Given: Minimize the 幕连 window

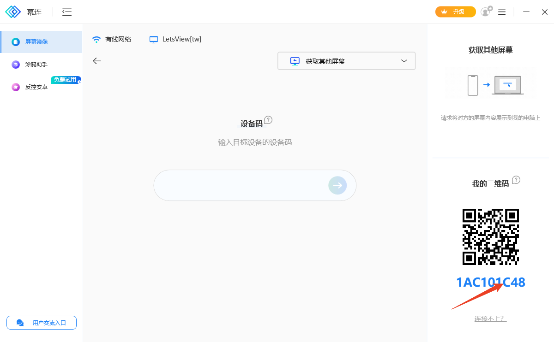Looking at the screenshot, I should click(x=526, y=12).
